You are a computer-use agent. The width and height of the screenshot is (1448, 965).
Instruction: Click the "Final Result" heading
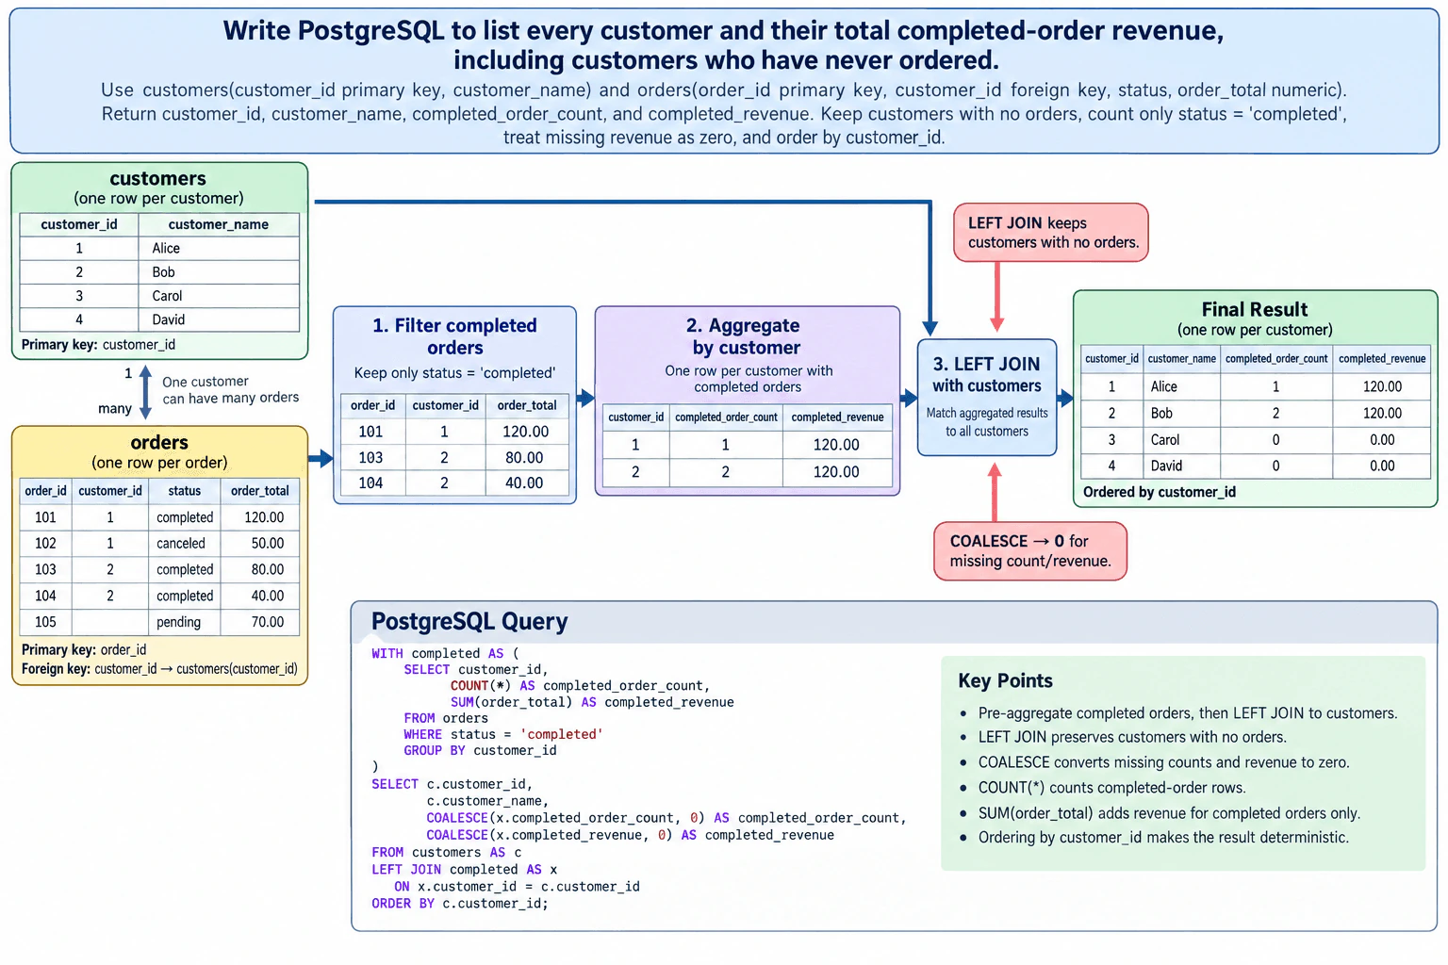[1254, 309]
